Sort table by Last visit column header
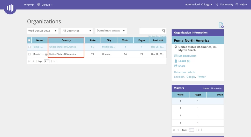 [158, 40]
